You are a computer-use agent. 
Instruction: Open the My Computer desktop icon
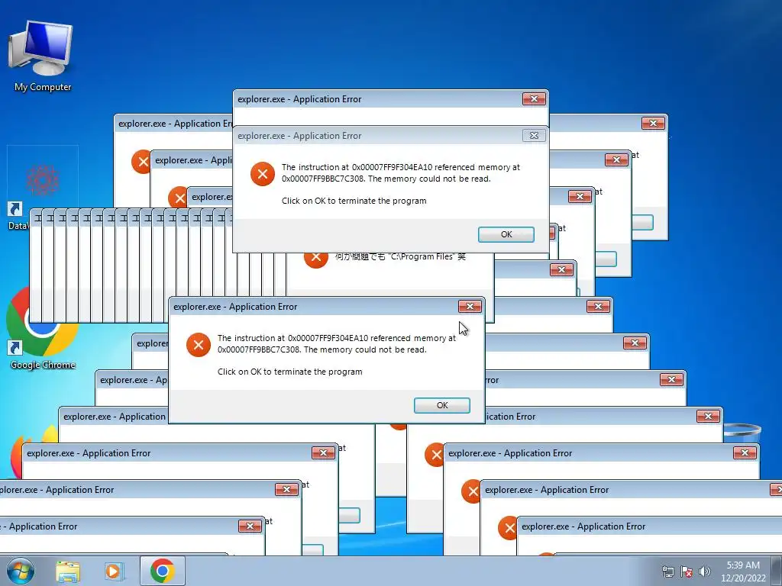tap(42, 56)
